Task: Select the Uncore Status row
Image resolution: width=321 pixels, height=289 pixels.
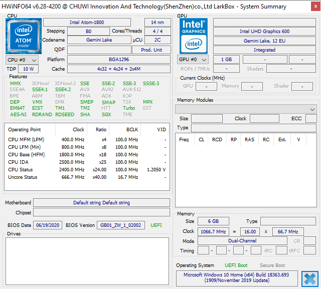Action: click(x=87, y=177)
